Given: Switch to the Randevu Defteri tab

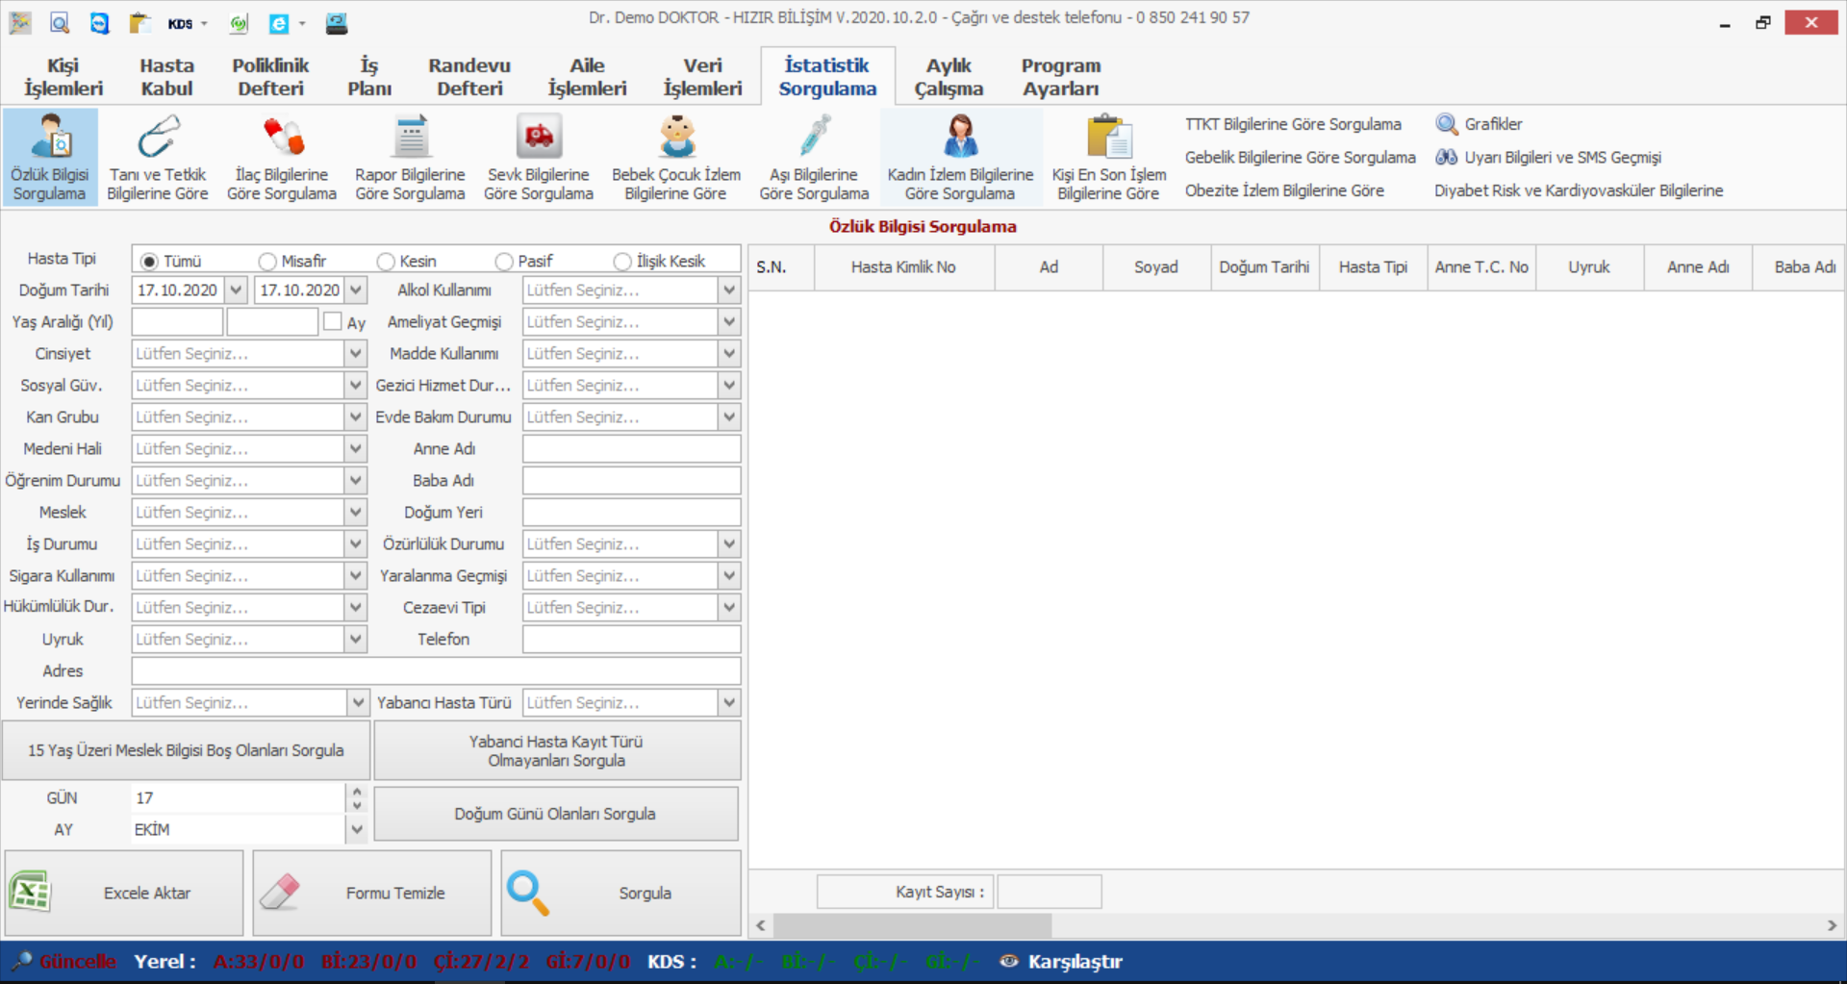Looking at the screenshot, I should click(469, 77).
